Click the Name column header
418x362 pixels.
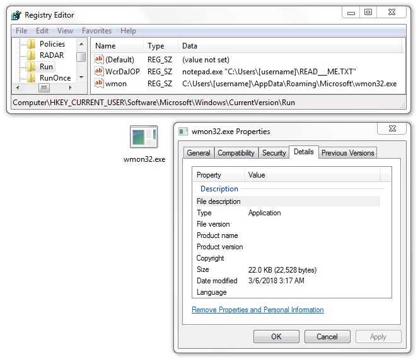pos(117,46)
